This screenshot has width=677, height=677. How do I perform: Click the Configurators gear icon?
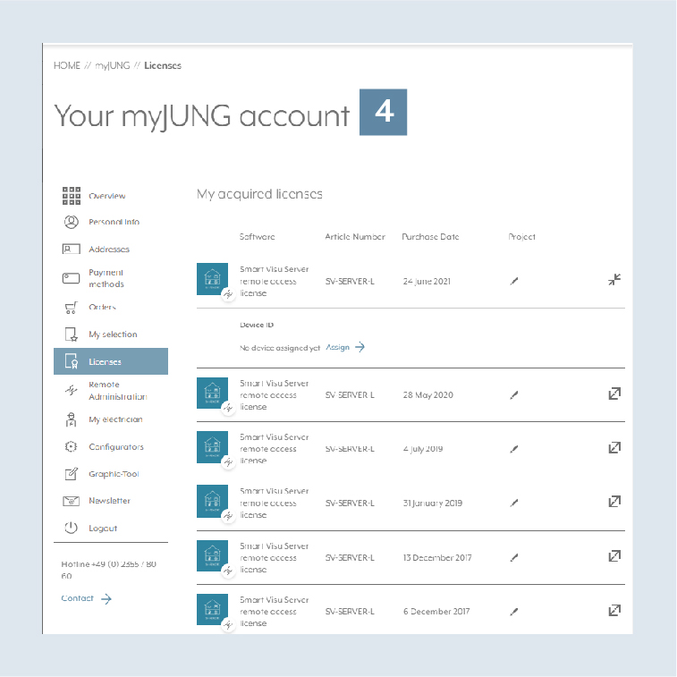[x=72, y=446]
